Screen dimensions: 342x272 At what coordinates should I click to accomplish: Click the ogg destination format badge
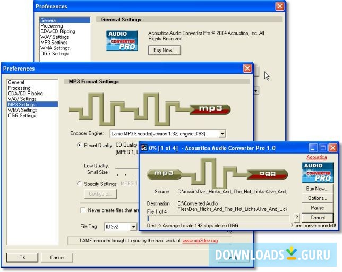[x=268, y=174]
